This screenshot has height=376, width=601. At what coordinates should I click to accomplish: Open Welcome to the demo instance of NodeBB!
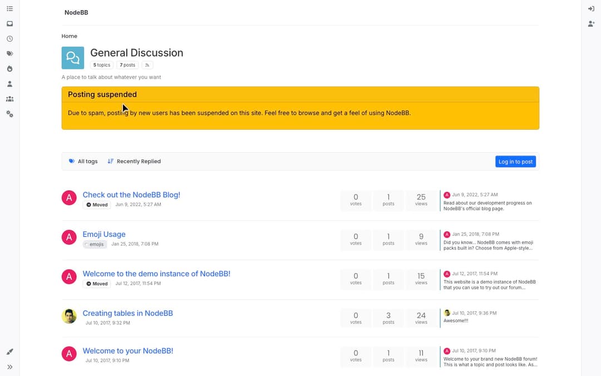click(156, 274)
